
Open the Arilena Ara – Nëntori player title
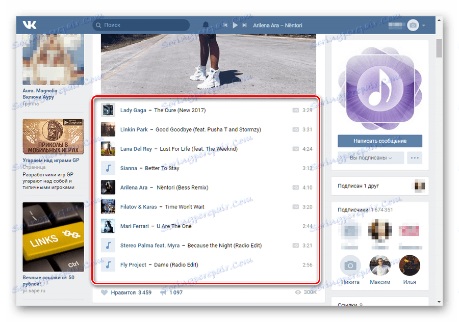(x=277, y=25)
